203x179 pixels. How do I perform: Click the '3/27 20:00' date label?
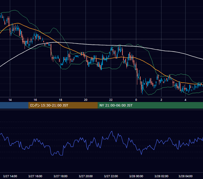(86, 176)
